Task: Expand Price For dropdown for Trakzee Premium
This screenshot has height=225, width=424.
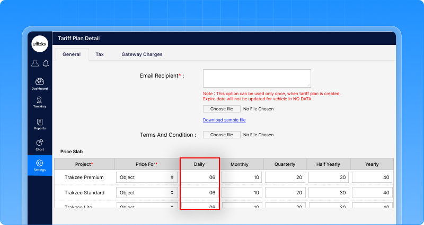Action: pyautogui.click(x=146, y=177)
